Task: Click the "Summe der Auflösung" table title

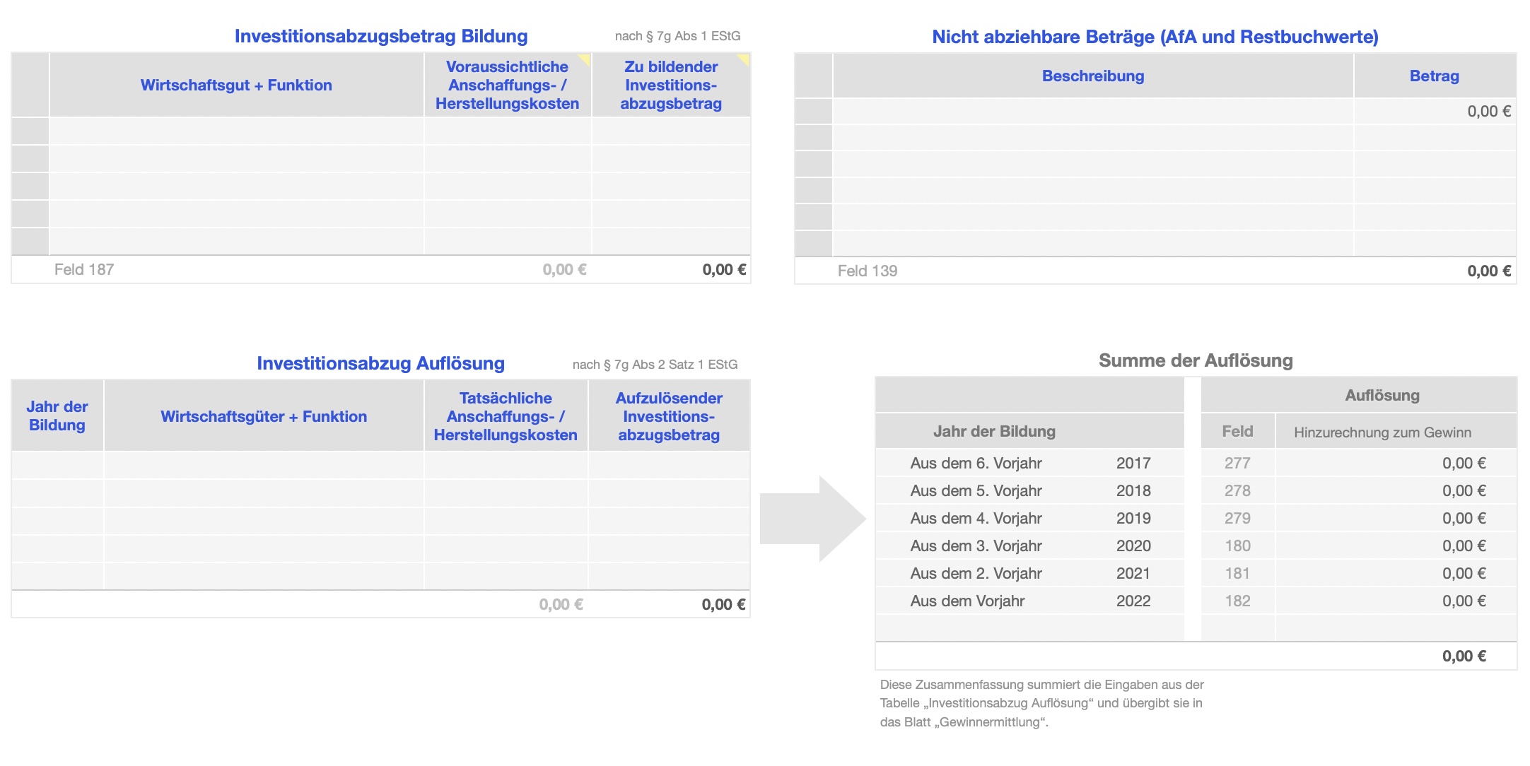Action: [1196, 361]
